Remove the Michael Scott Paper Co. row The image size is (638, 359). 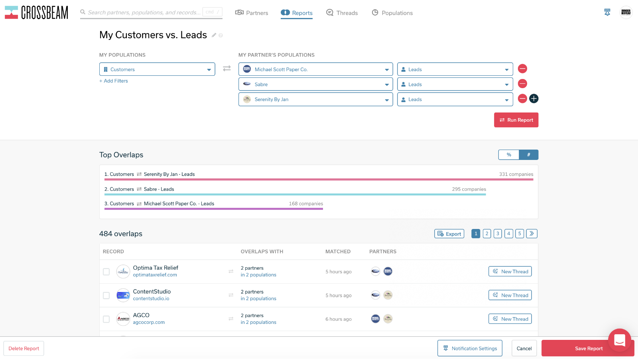[522, 69]
